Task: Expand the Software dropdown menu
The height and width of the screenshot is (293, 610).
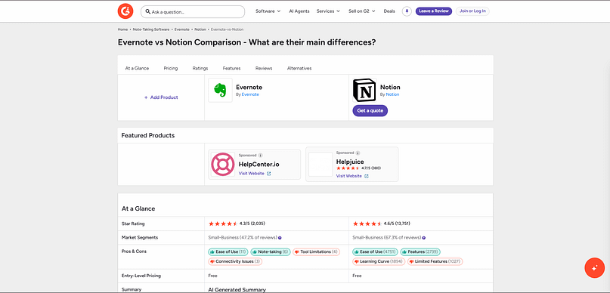Action: coord(268,11)
